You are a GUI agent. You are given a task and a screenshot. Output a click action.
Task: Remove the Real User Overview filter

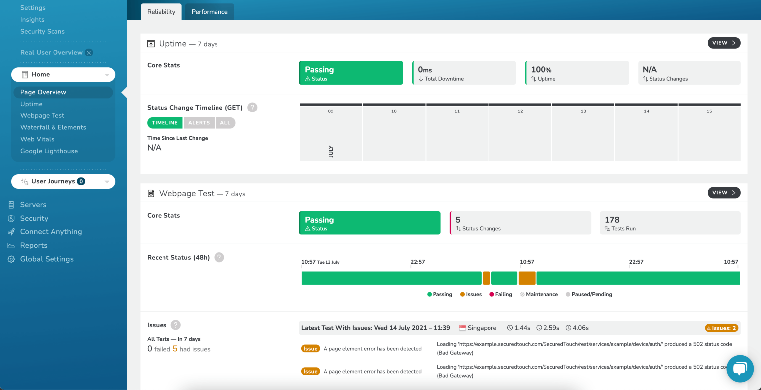[88, 52]
